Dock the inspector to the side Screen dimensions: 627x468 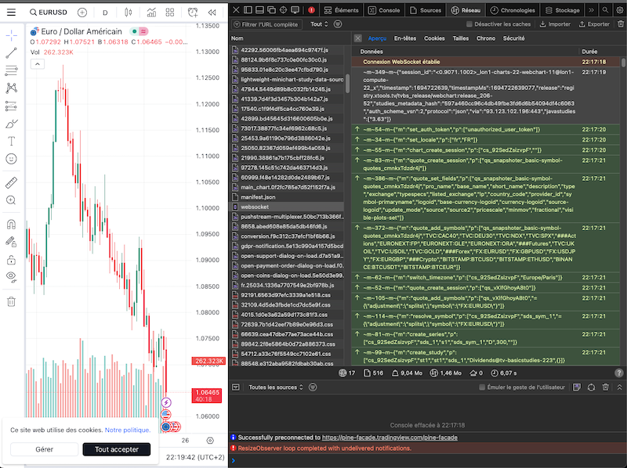[248, 10]
